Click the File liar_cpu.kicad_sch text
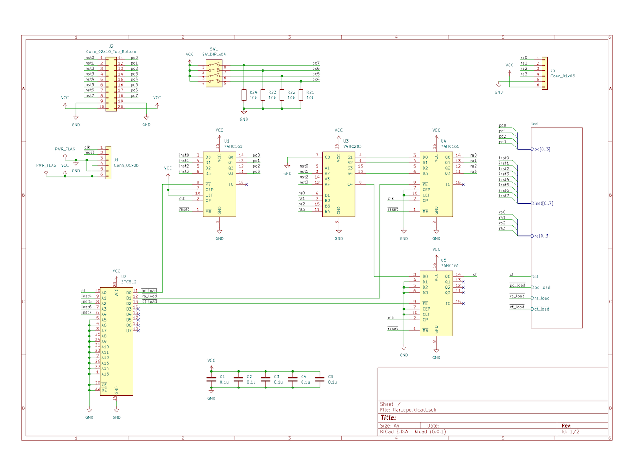The image size is (634, 475). 408,410
